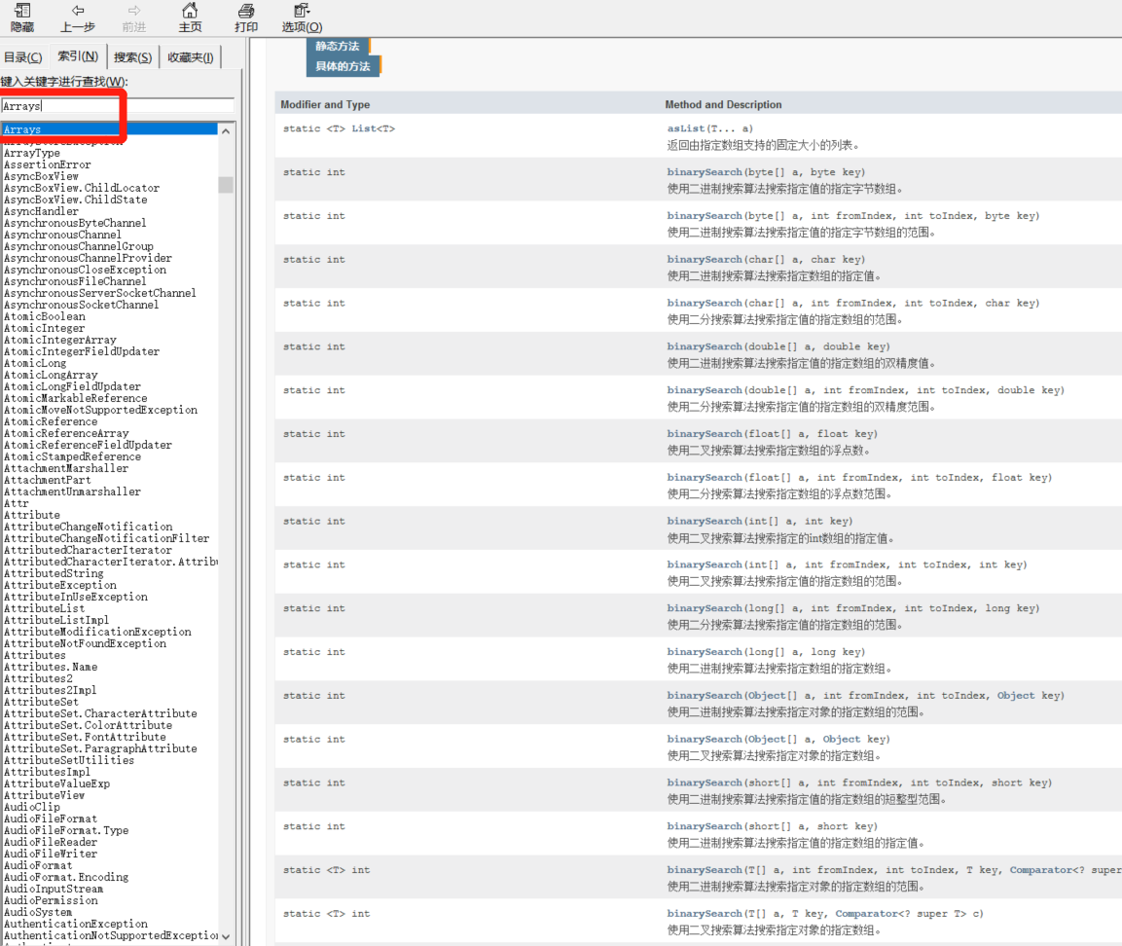Select AttachmentPart in the index list

click(x=48, y=480)
